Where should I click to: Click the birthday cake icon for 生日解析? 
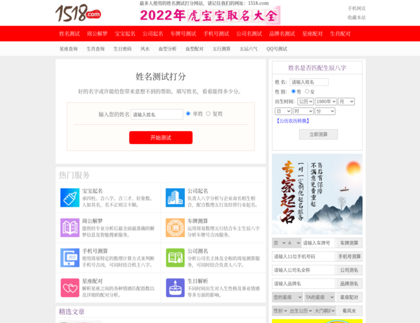[175, 287]
